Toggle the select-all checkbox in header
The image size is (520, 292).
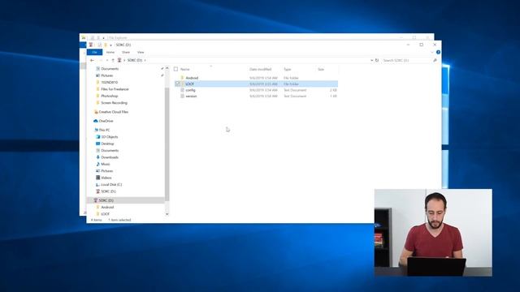tap(175, 69)
